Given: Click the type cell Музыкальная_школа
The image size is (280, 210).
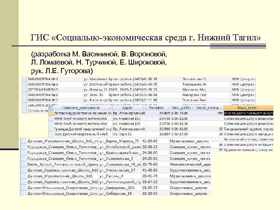Looking at the screenshot, I should [189, 141].
